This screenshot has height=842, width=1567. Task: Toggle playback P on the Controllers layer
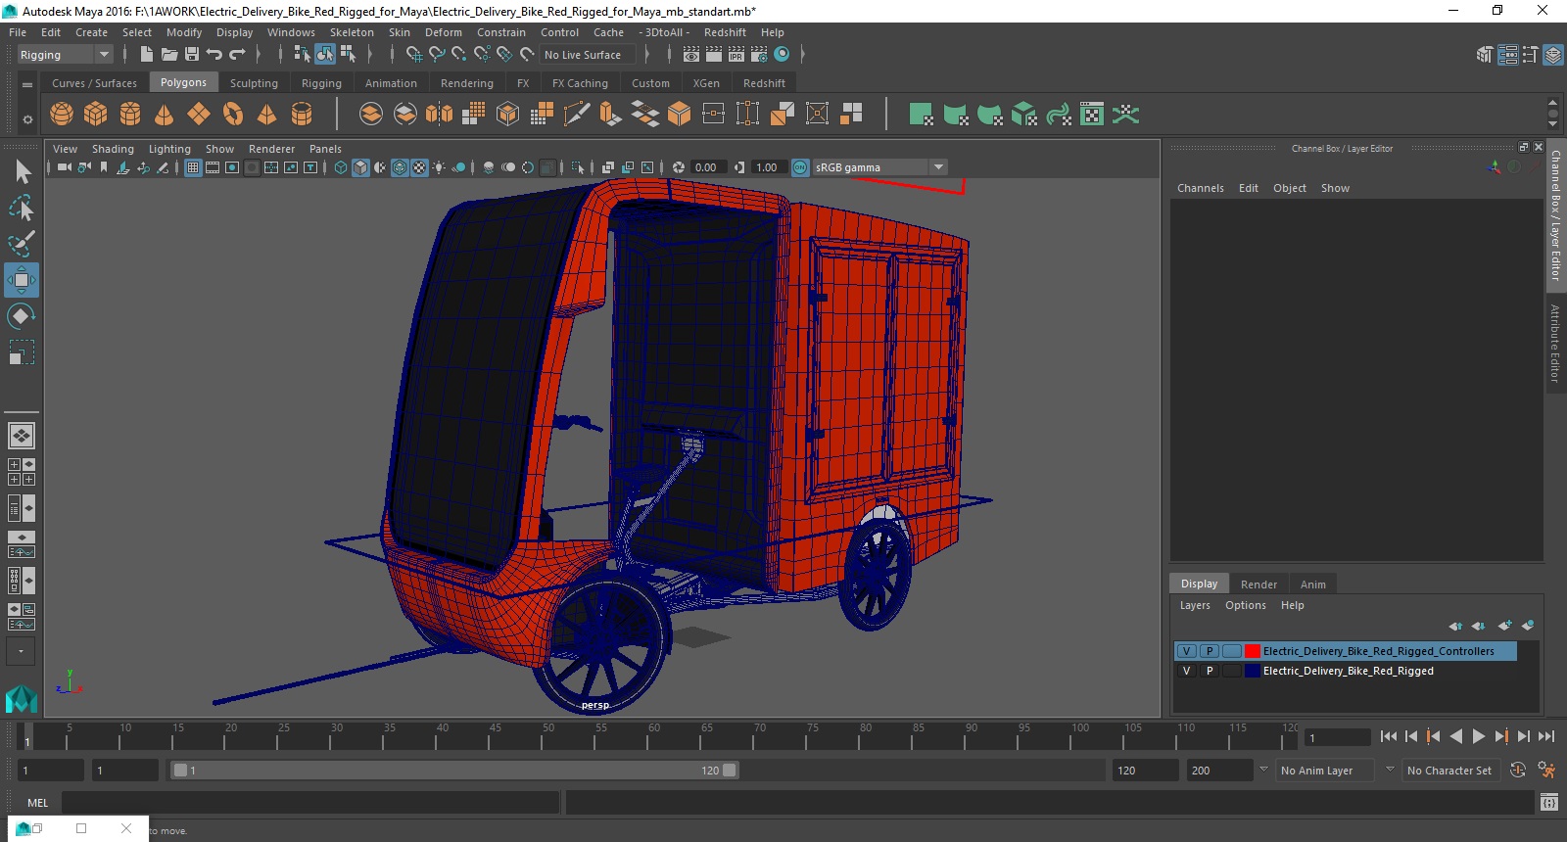[1210, 651]
